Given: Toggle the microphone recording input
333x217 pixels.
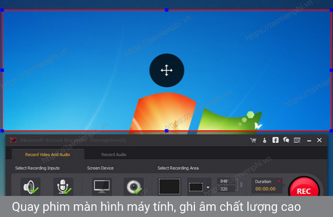Looking at the screenshot, I should 63,186.
